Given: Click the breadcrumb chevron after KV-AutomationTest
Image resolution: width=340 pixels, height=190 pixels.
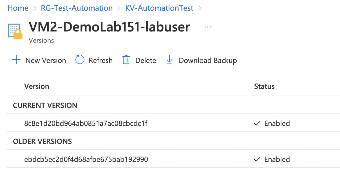Looking at the screenshot, I should [x=200, y=8].
